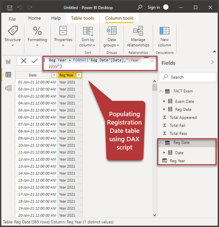
Task: Open the File menu
Action: coord(12,19)
